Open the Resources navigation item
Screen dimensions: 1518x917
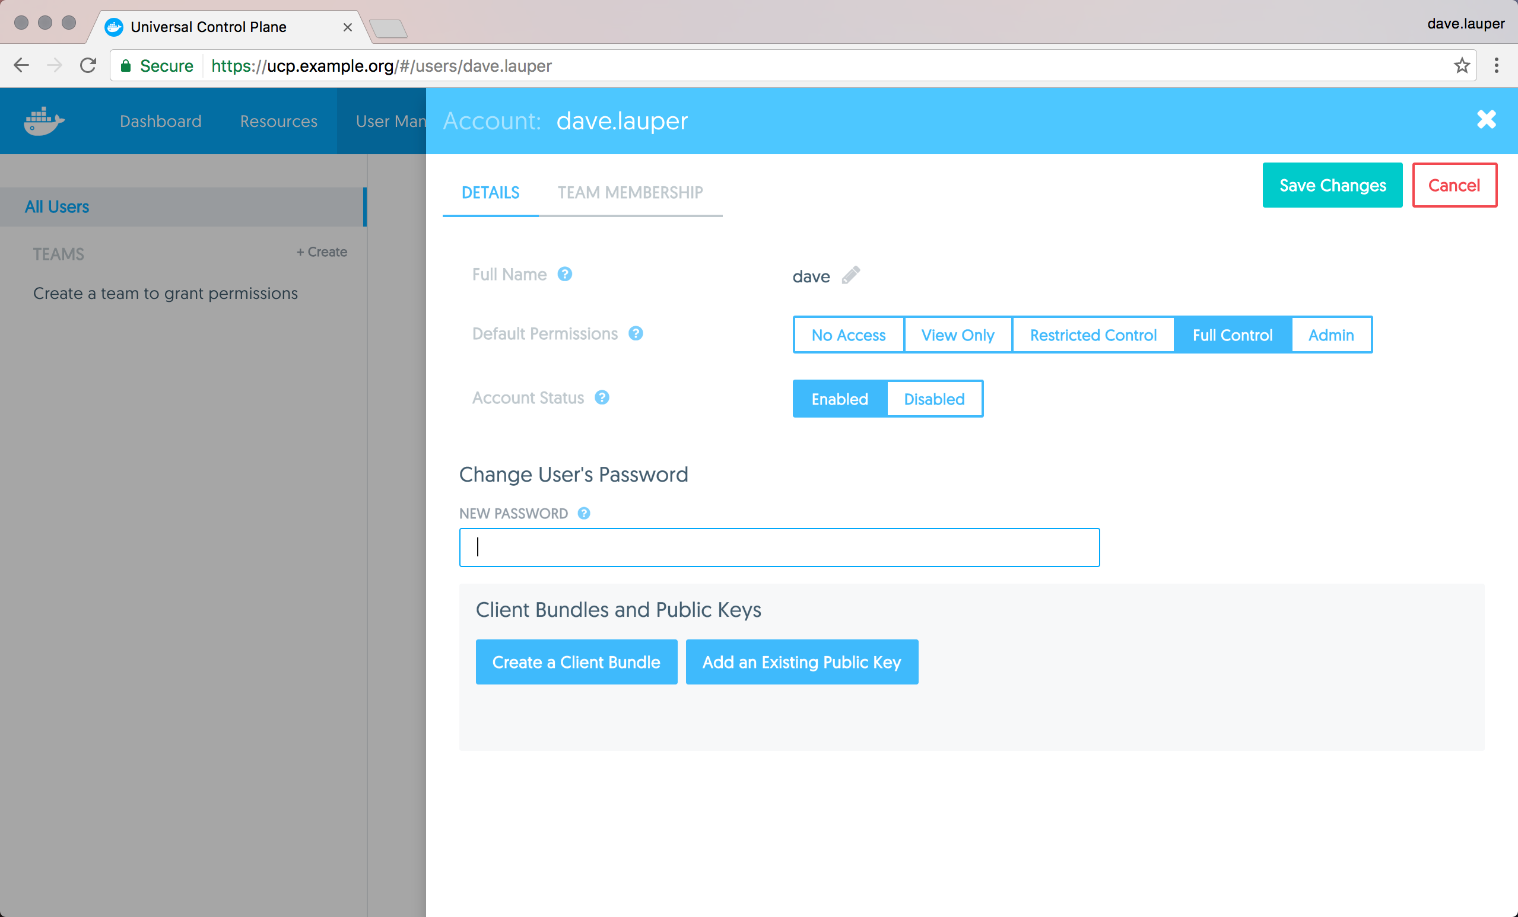278,121
